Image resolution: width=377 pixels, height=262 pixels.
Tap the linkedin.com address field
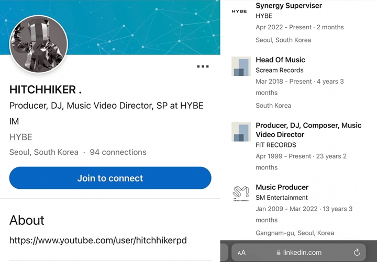[298, 253]
